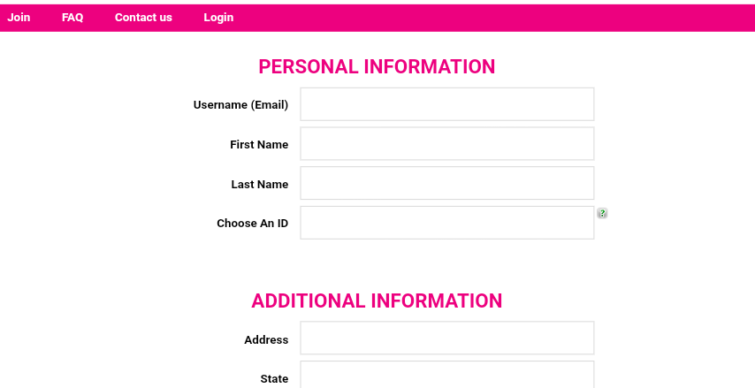Click the Address label text
This screenshot has width=755, height=388.
click(266, 340)
